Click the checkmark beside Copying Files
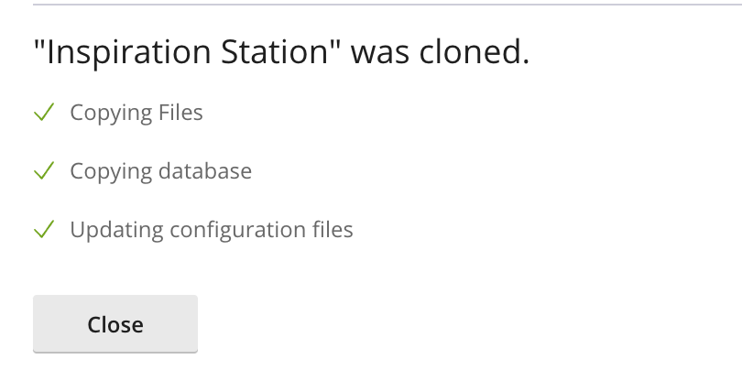This screenshot has height=392, width=742. (44, 113)
